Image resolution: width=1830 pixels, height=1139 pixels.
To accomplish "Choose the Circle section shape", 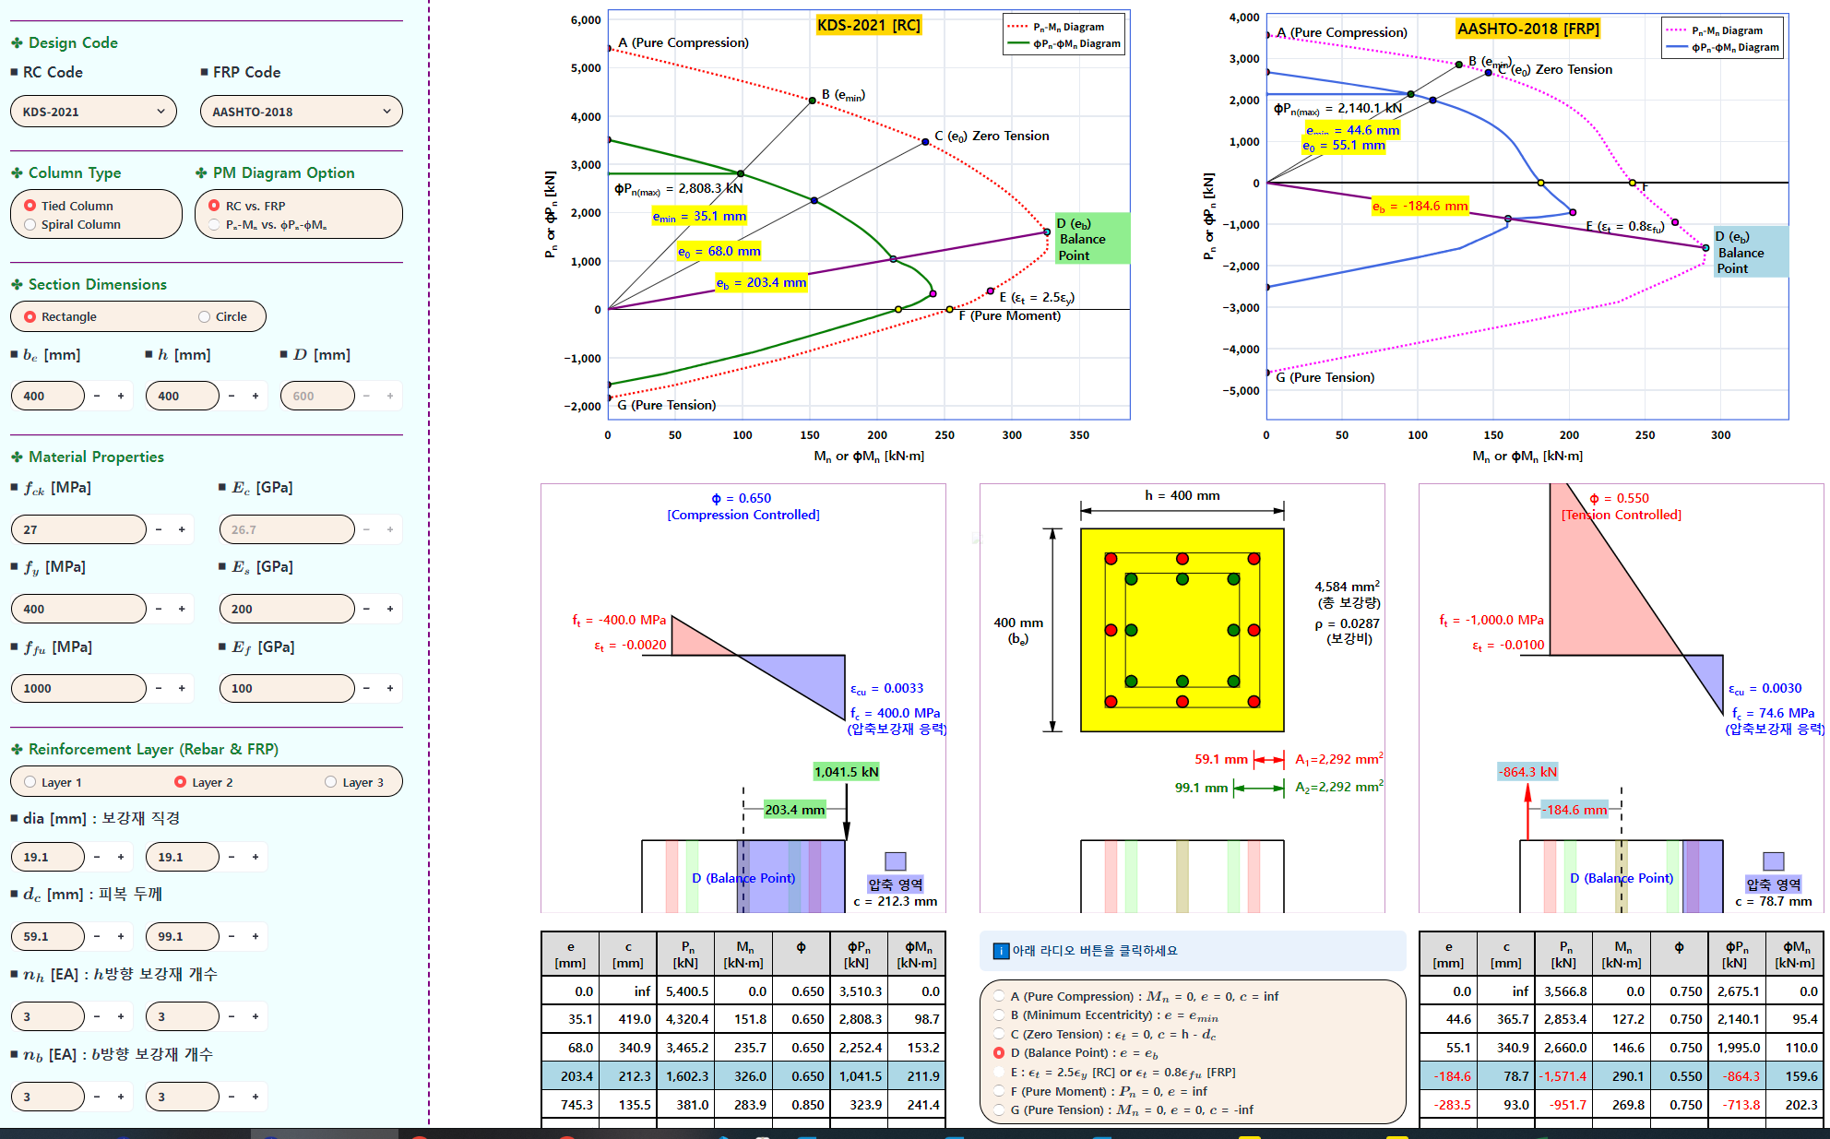I will [204, 316].
